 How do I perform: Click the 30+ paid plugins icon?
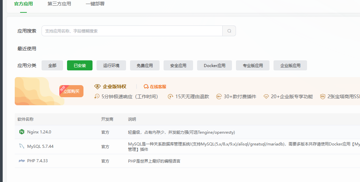[219, 97]
